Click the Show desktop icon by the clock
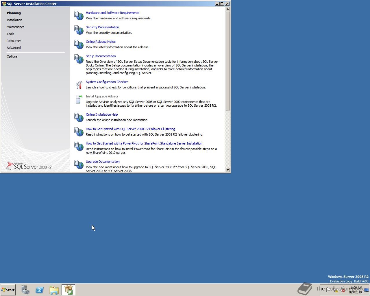 coord(367,290)
